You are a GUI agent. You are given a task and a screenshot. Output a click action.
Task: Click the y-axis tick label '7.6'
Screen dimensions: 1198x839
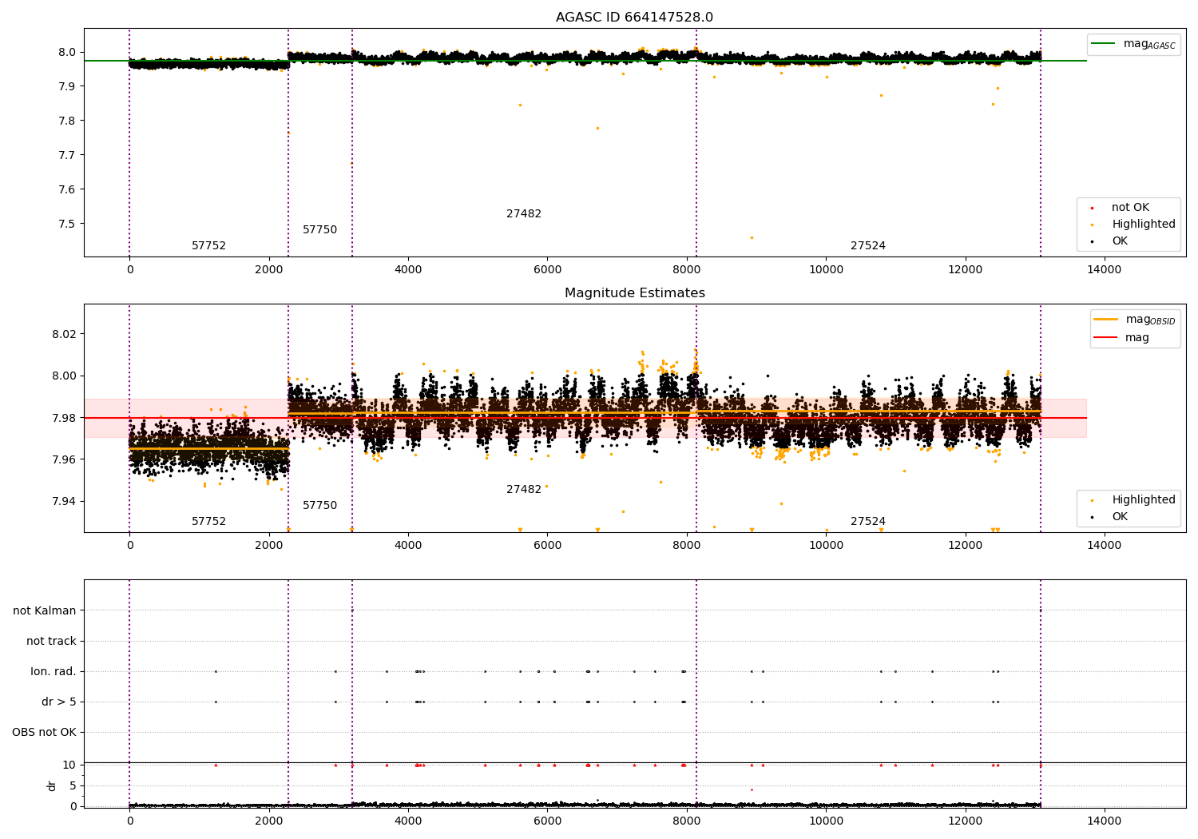click(66, 189)
